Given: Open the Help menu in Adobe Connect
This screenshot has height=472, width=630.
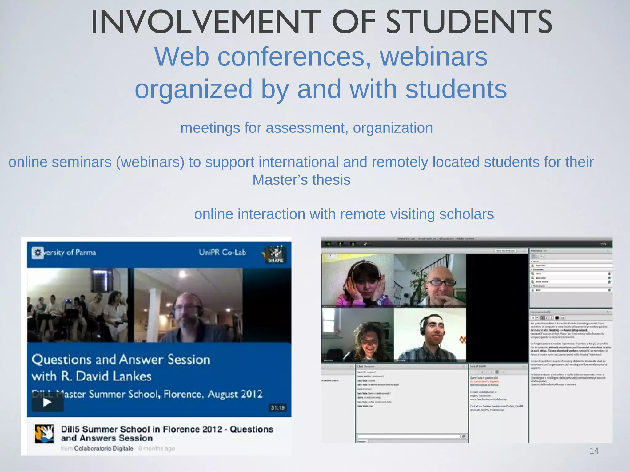Looking at the screenshot, I should [x=604, y=244].
